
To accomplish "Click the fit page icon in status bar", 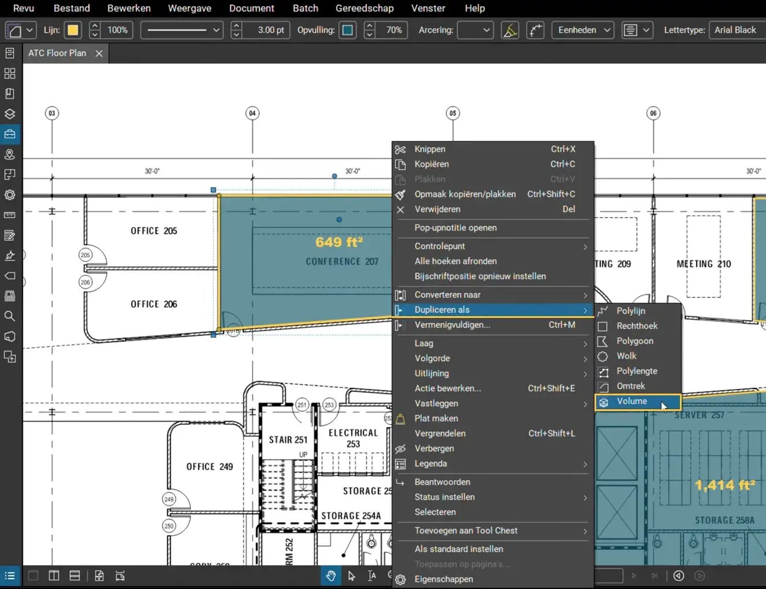I will tap(99, 576).
